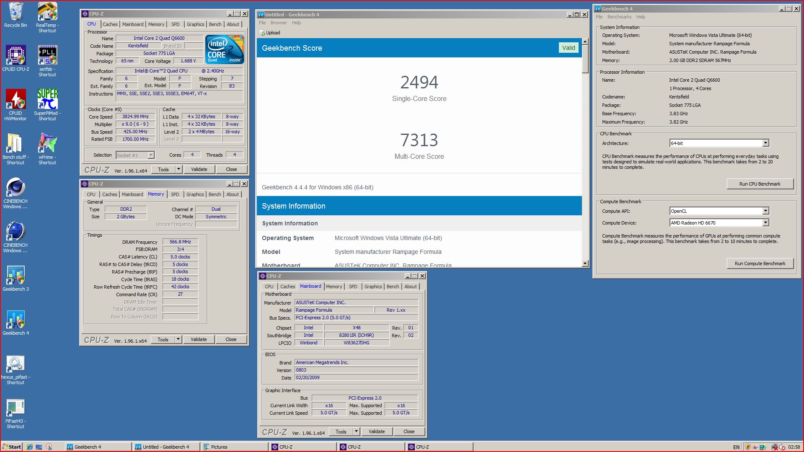Open Benchmarks menu in Geekbench 4 window
The height and width of the screenshot is (452, 804).
tap(619, 17)
